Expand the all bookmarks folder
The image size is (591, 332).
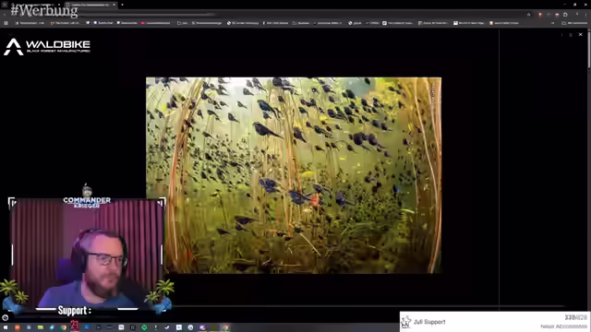click(x=575, y=23)
